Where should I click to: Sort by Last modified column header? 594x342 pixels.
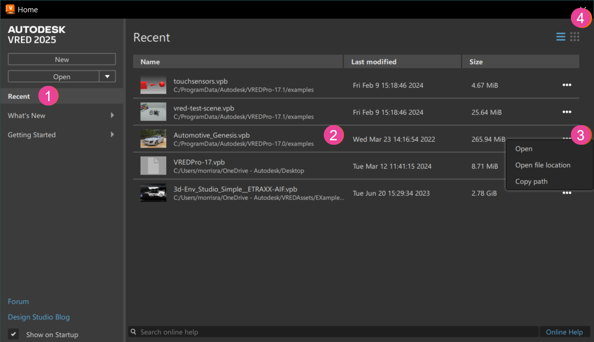point(402,62)
